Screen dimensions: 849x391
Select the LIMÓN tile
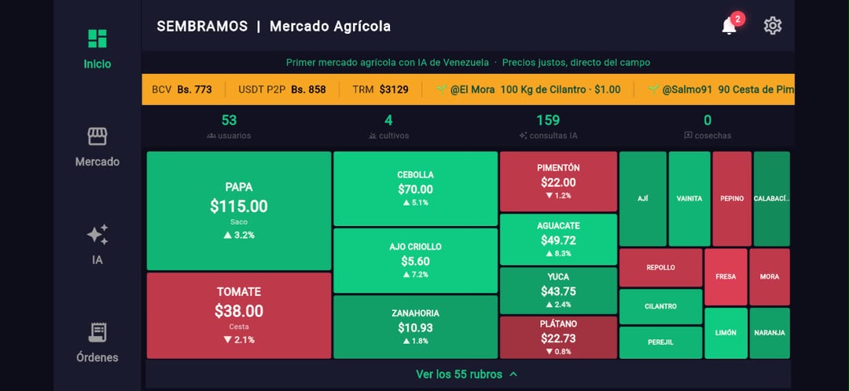pos(726,333)
